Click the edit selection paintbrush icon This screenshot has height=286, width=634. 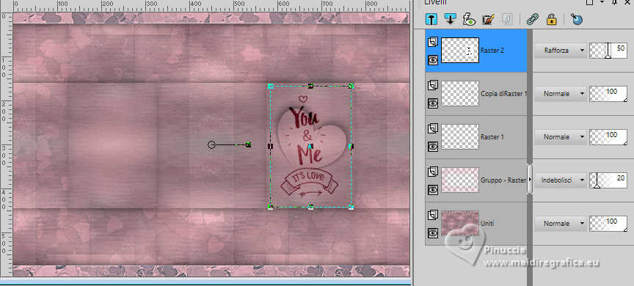point(489,19)
